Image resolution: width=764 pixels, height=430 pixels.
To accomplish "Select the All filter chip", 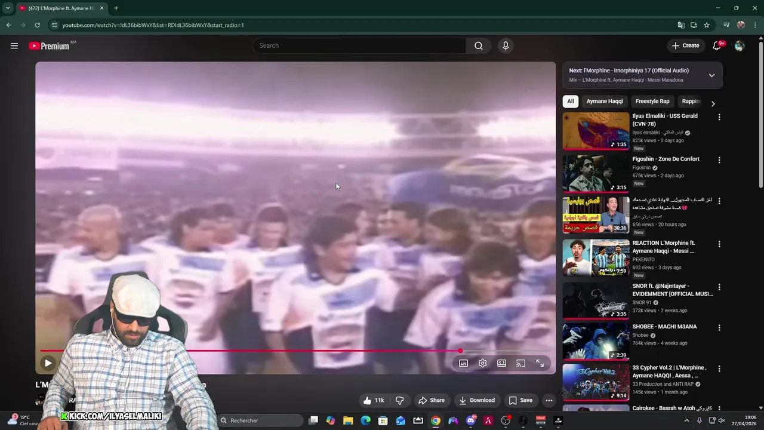I will [571, 102].
